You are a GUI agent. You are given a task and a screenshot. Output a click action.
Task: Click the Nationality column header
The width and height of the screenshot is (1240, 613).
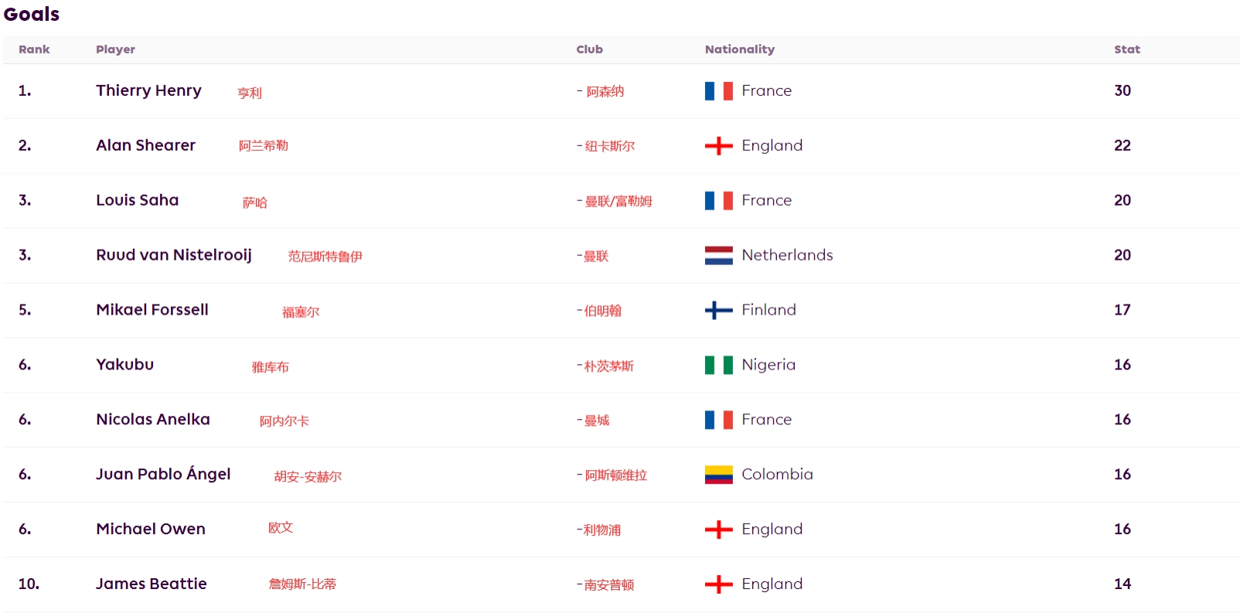tap(739, 49)
